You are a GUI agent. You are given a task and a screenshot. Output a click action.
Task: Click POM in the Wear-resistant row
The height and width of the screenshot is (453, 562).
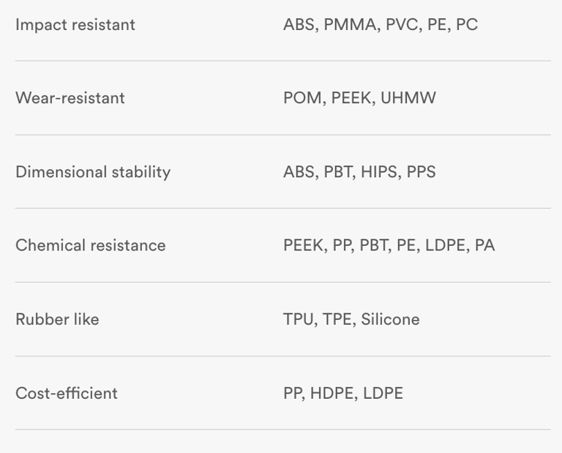[x=301, y=98]
